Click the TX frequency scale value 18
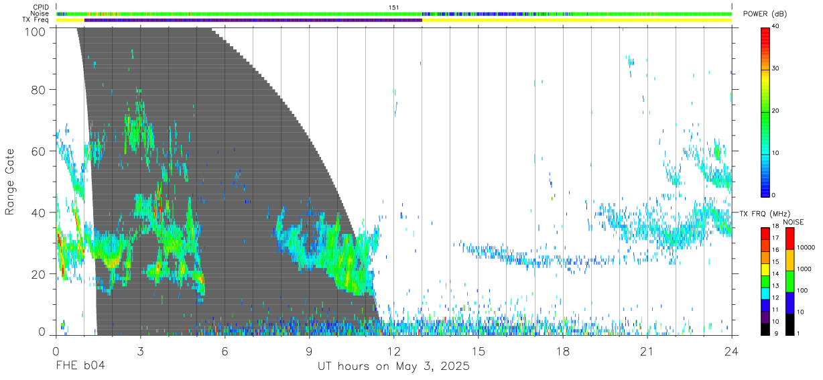 pyautogui.click(x=775, y=227)
